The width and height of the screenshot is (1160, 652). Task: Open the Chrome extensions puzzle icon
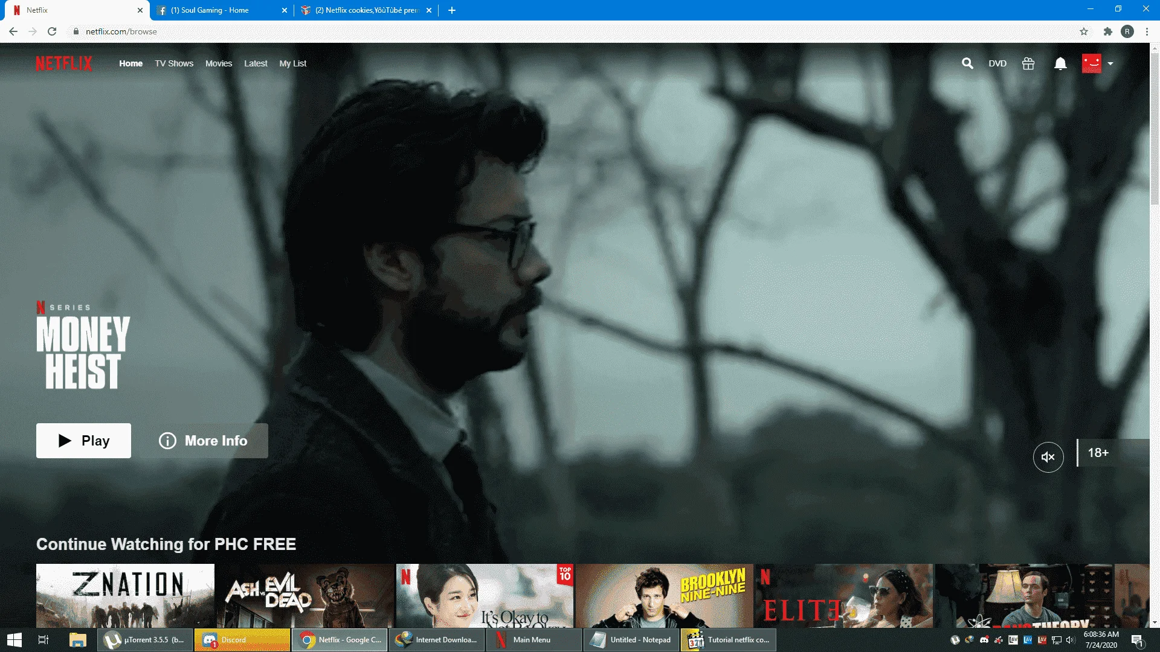click(1107, 31)
